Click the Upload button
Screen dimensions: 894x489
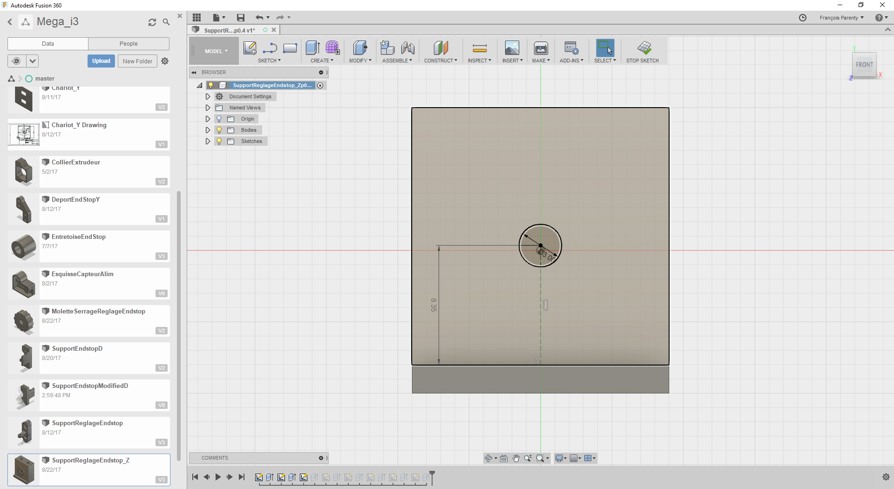click(101, 61)
